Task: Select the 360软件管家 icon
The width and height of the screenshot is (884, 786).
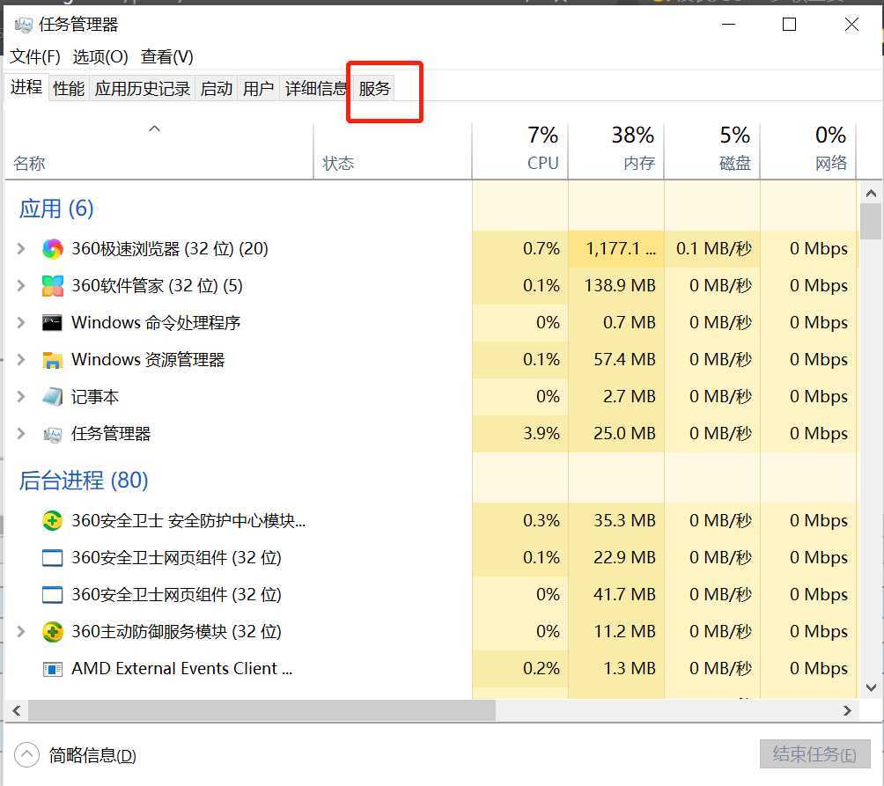Action: [53, 286]
